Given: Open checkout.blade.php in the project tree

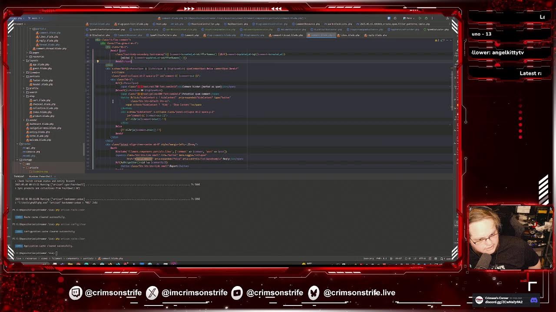Looking at the screenshot, I should [43, 104].
